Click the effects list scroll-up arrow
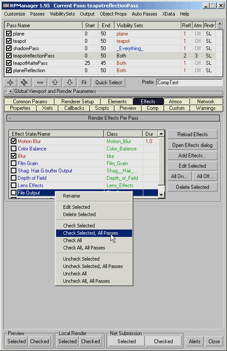Image resolution: width=227 pixels, height=351 pixels. (x=161, y=134)
